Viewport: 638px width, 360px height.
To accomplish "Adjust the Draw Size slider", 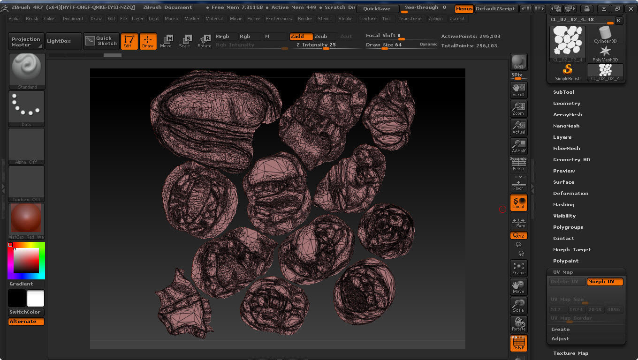I will coord(402,45).
